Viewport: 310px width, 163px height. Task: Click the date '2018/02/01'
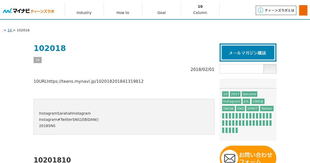pyautogui.click(x=203, y=69)
